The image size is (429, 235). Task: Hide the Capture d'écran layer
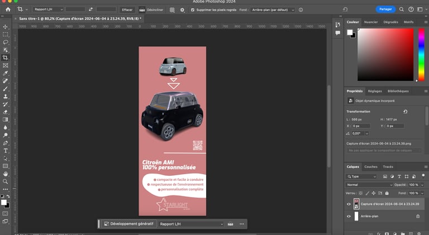click(x=349, y=204)
